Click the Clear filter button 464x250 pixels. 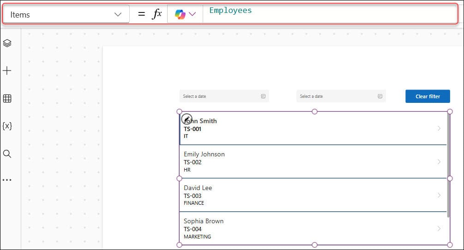point(428,96)
